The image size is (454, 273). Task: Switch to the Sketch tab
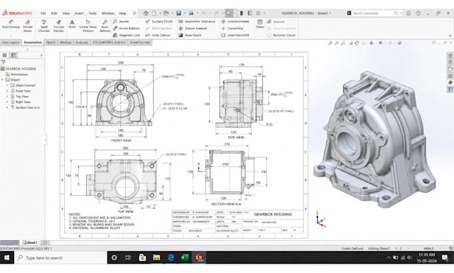[51, 42]
